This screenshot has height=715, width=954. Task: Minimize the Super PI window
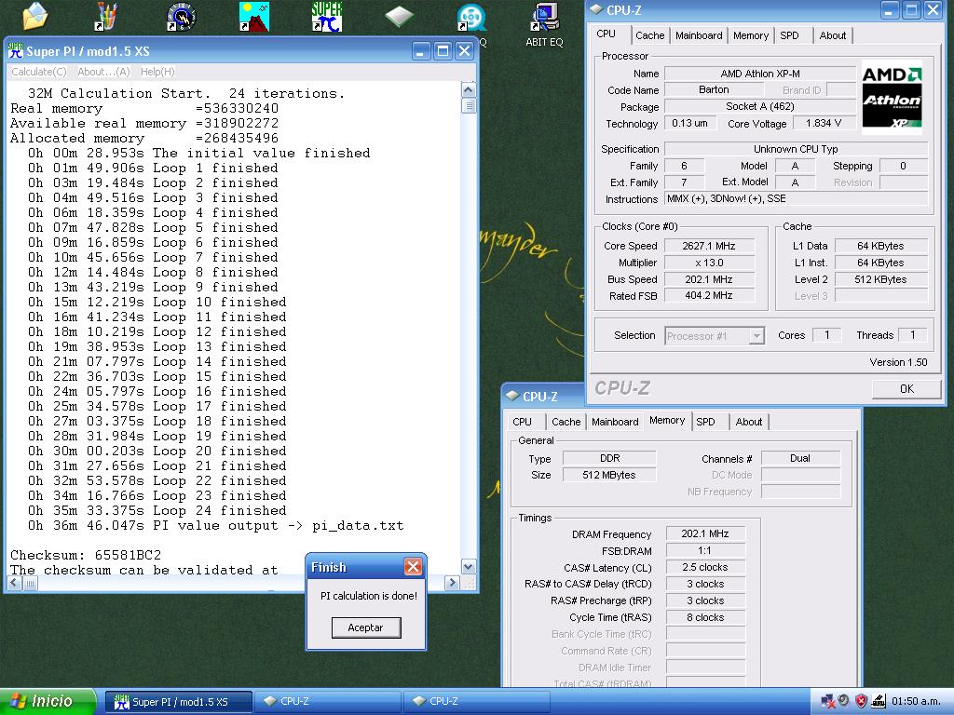tap(422, 51)
